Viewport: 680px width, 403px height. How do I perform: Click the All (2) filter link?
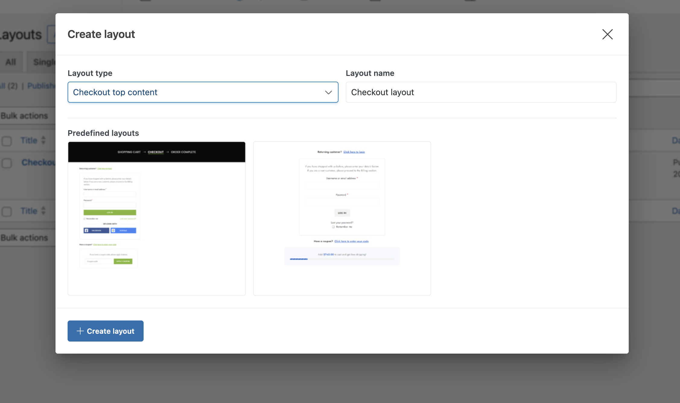click(x=9, y=86)
